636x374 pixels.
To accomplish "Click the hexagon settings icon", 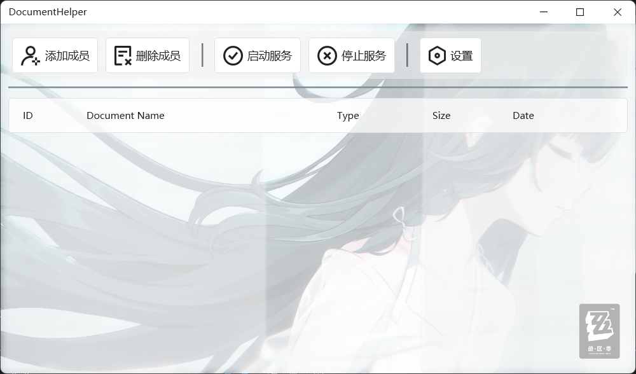I will pos(437,56).
